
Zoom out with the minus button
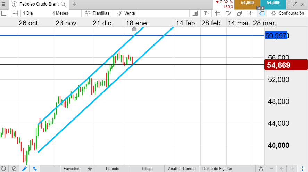pyautogui.click(x=271, y=169)
